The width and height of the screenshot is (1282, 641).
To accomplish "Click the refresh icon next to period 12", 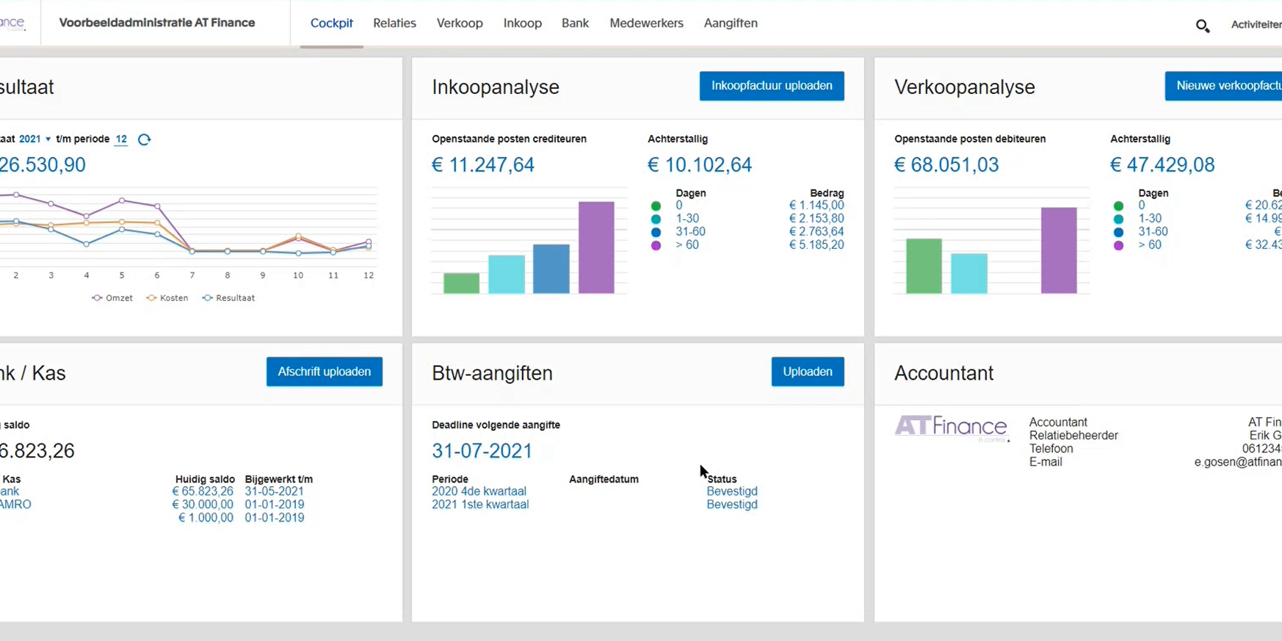I will point(144,140).
